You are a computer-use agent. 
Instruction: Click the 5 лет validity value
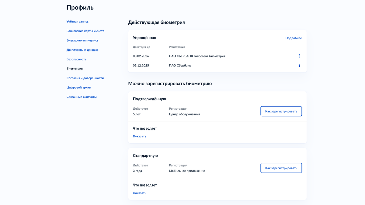click(x=137, y=114)
